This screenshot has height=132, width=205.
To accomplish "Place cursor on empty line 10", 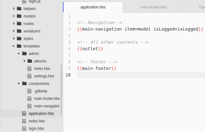I will click(x=141, y=75).
